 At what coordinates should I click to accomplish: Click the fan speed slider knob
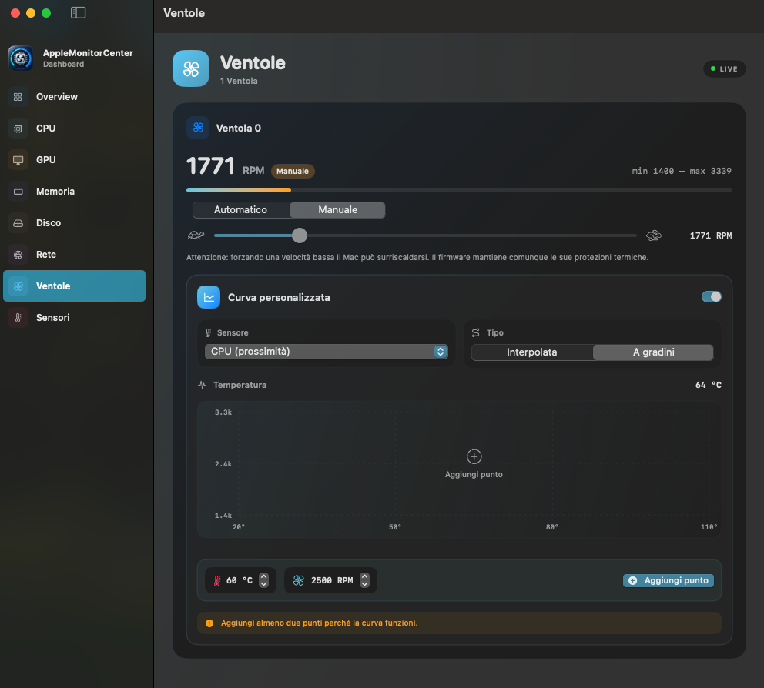(300, 235)
